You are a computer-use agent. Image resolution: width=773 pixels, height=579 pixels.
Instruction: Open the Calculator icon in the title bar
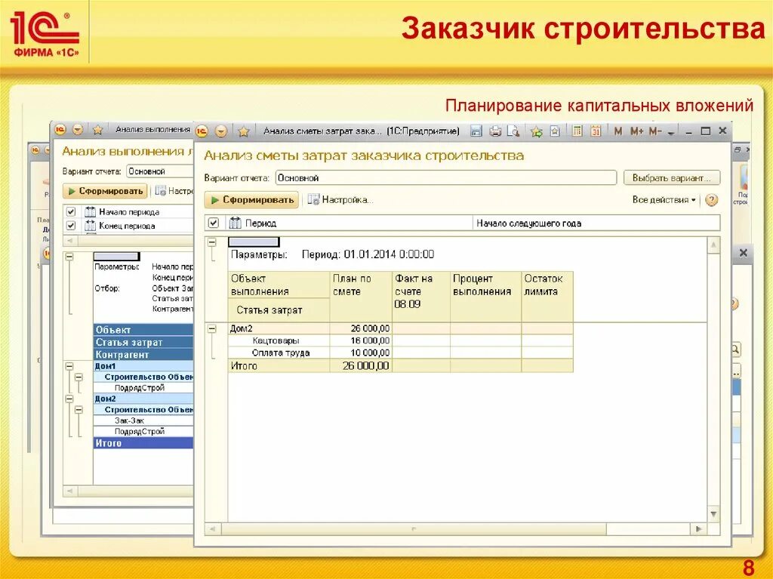tap(577, 131)
